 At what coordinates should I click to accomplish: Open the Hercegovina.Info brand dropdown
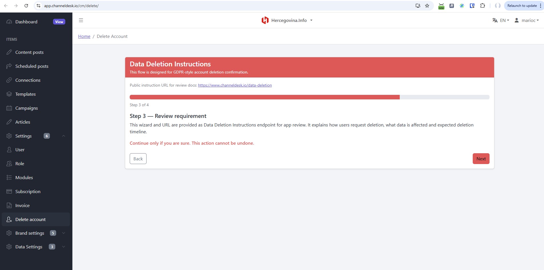pos(287,20)
